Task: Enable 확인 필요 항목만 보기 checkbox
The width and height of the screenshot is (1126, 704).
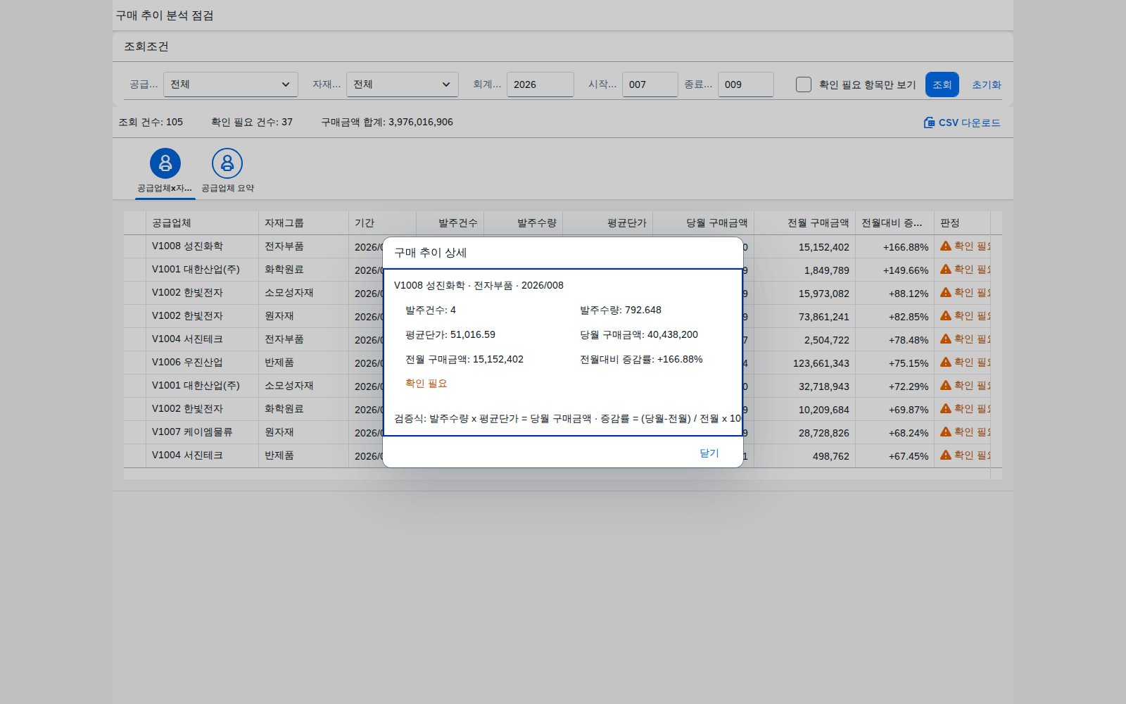Action: (x=803, y=84)
